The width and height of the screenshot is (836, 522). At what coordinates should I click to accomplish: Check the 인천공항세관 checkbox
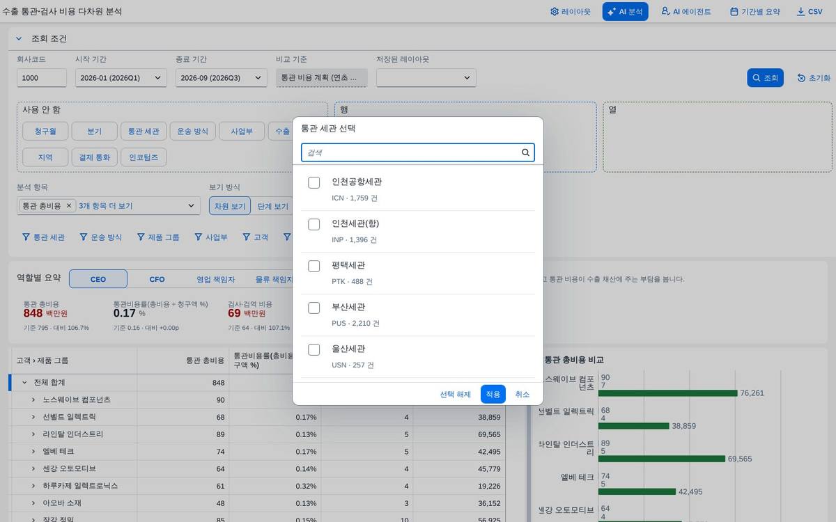(314, 182)
